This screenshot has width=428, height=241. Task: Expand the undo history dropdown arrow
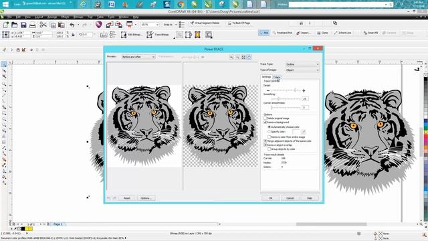point(78,25)
